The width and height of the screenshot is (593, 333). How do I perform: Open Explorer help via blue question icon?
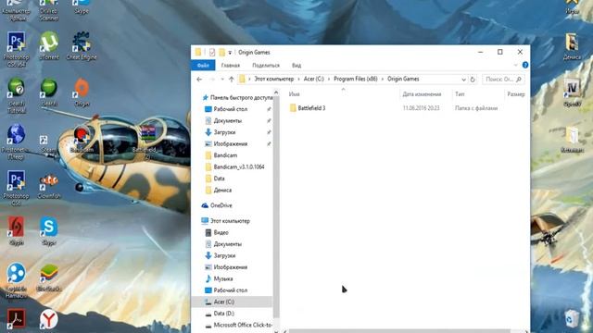click(525, 65)
